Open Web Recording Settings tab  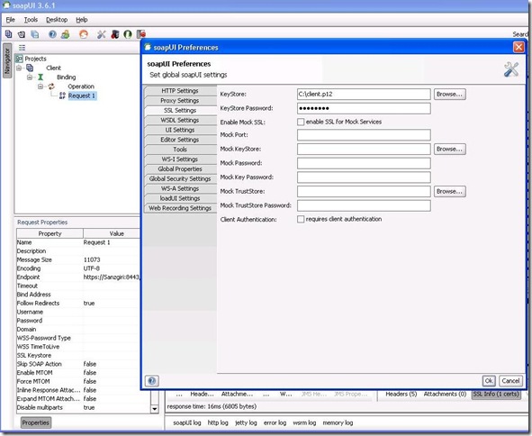point(180,208)
